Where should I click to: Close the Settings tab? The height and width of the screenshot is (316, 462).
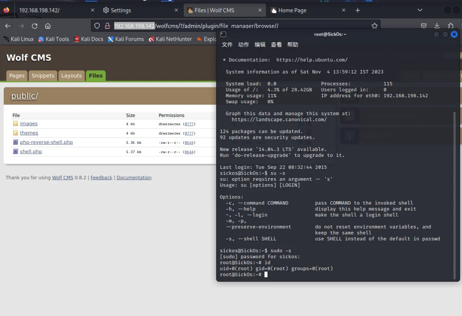[x=176, y=10]
